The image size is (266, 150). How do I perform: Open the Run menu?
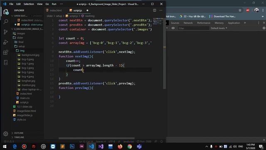[54, 4]
